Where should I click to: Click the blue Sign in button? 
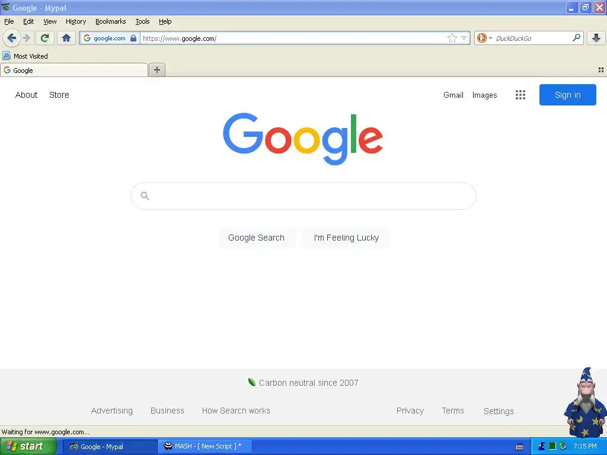567,95
